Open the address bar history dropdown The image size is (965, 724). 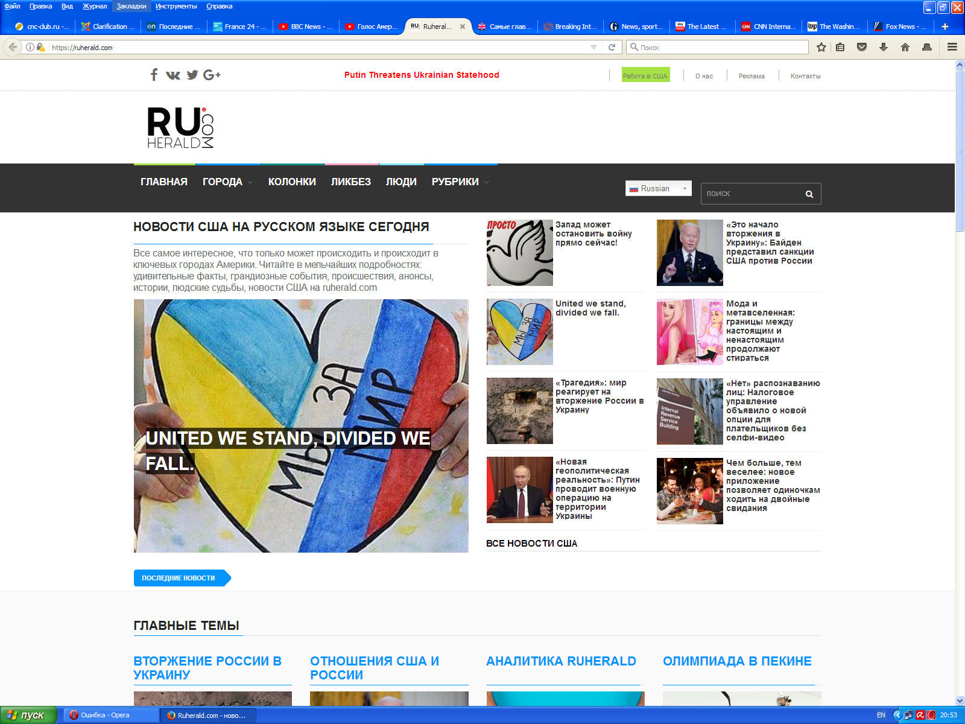coord(593,47)
